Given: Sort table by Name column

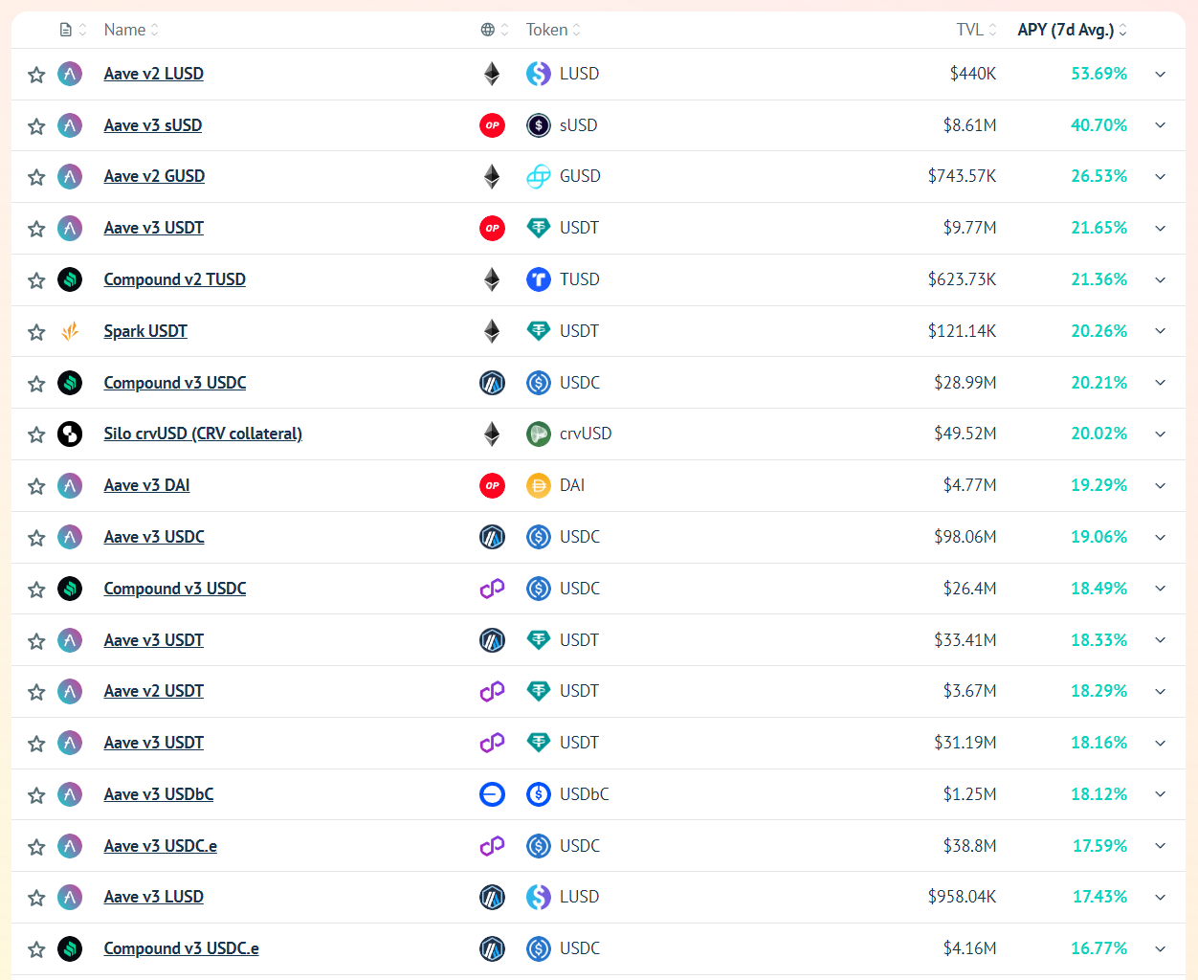Looking at the screenshot, I should pyautogui.click(x=131, y=30).
